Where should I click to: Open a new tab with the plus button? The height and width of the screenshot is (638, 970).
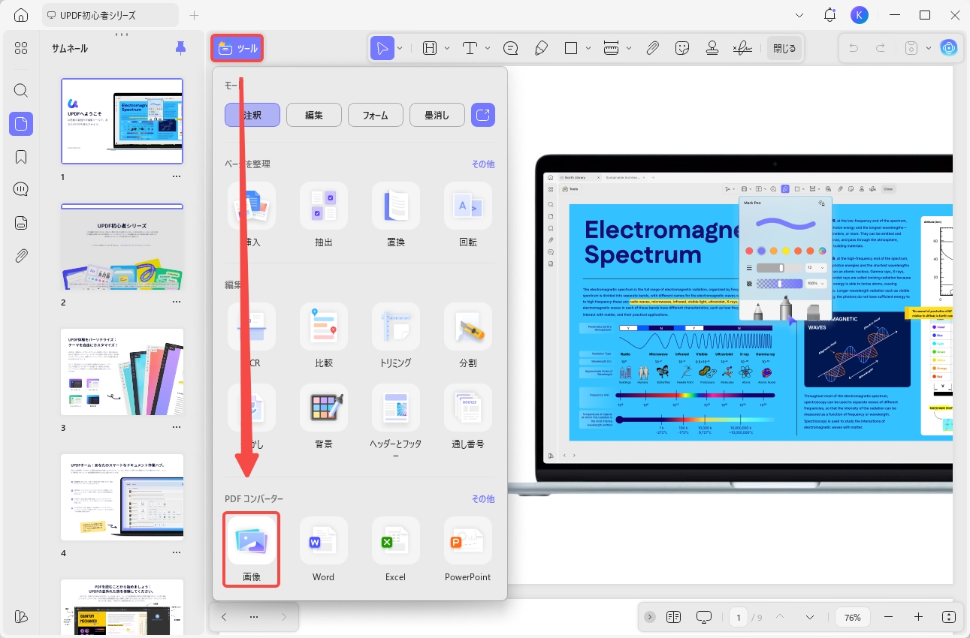pos(195,15)
